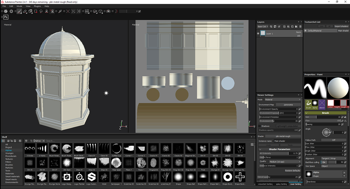Toggle the symmetry tool
350x189 pixels.
pos(68,11)
